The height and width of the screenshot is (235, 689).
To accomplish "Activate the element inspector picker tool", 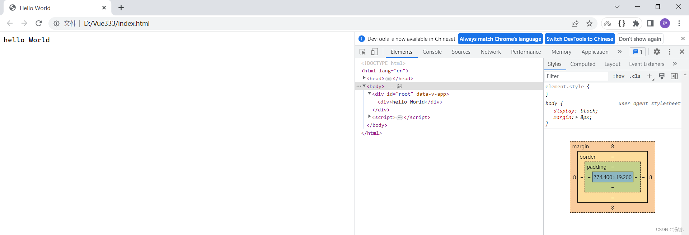I will point(362,52).
